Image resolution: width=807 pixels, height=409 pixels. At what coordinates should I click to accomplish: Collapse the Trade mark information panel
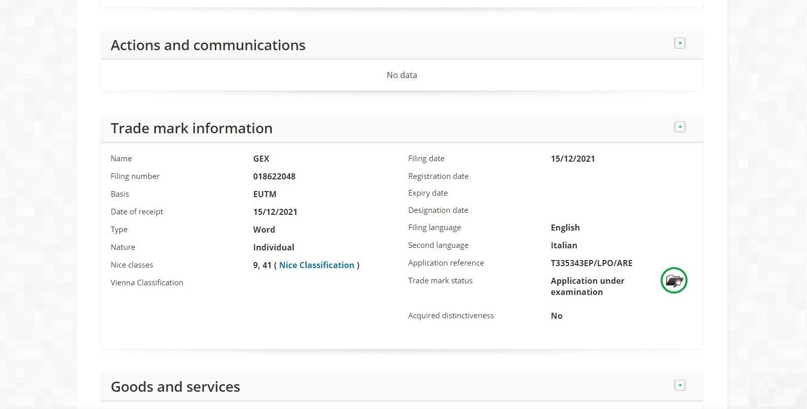click(680, 127)
